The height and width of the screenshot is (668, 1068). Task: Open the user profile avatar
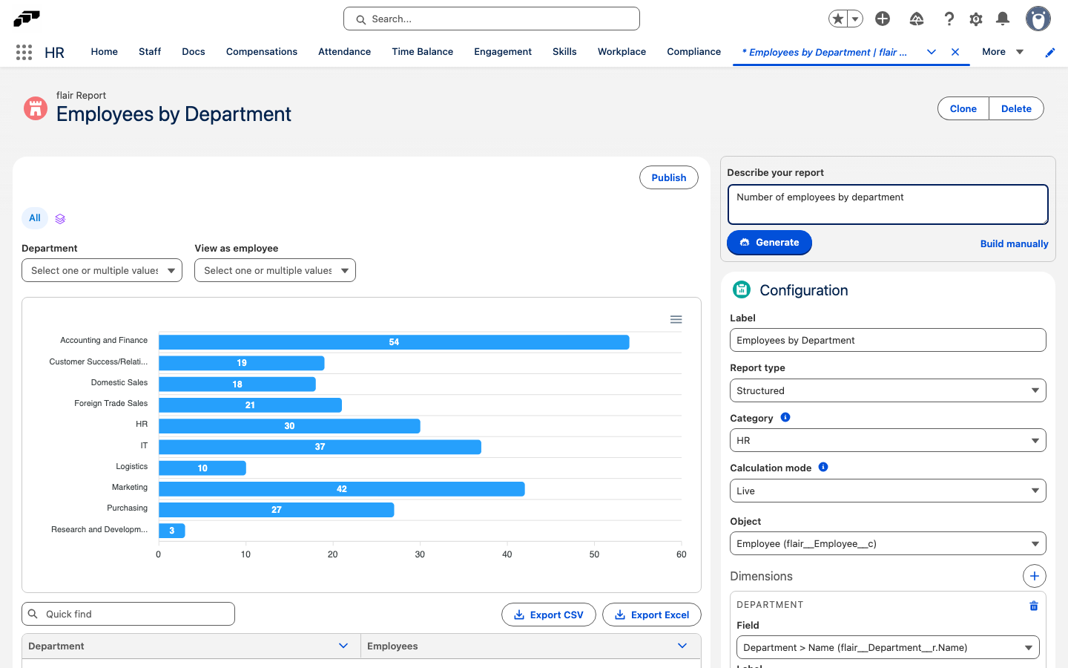(x=1038, y=19)
